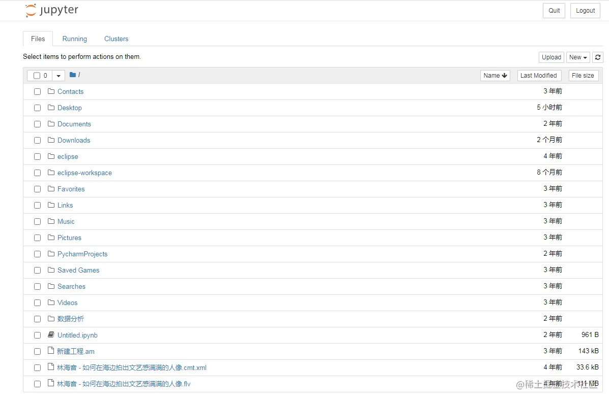Check the box for eclipse folder
The height and width of the screenshot is (401, 609).
37,157
